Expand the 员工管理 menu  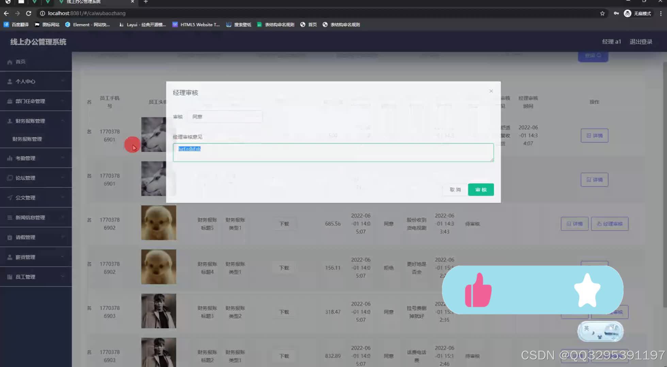(x=36, y=277)
